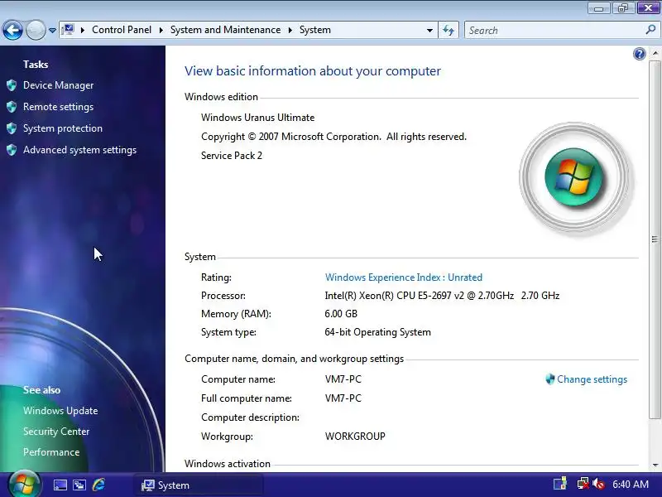Open the address bar history dropdown
This screenshot has height=497, width=662.
pos(429,31)
